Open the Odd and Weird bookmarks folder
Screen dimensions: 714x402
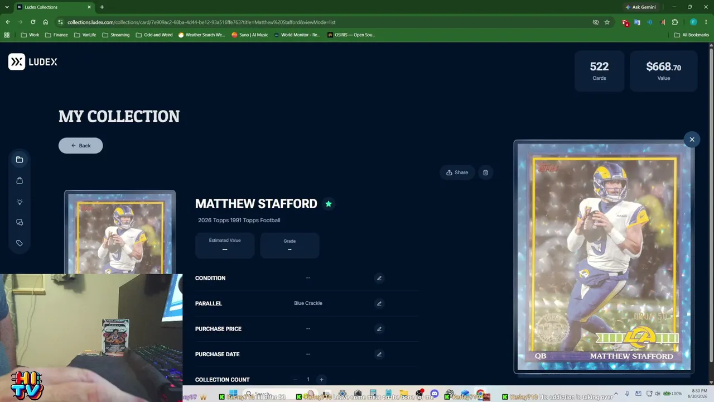pyautogui.click(x=154, y=35)
